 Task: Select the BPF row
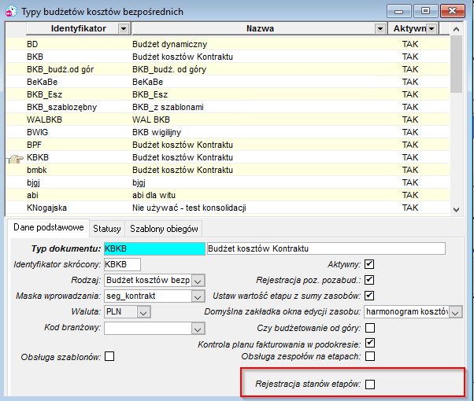[228, 145]
